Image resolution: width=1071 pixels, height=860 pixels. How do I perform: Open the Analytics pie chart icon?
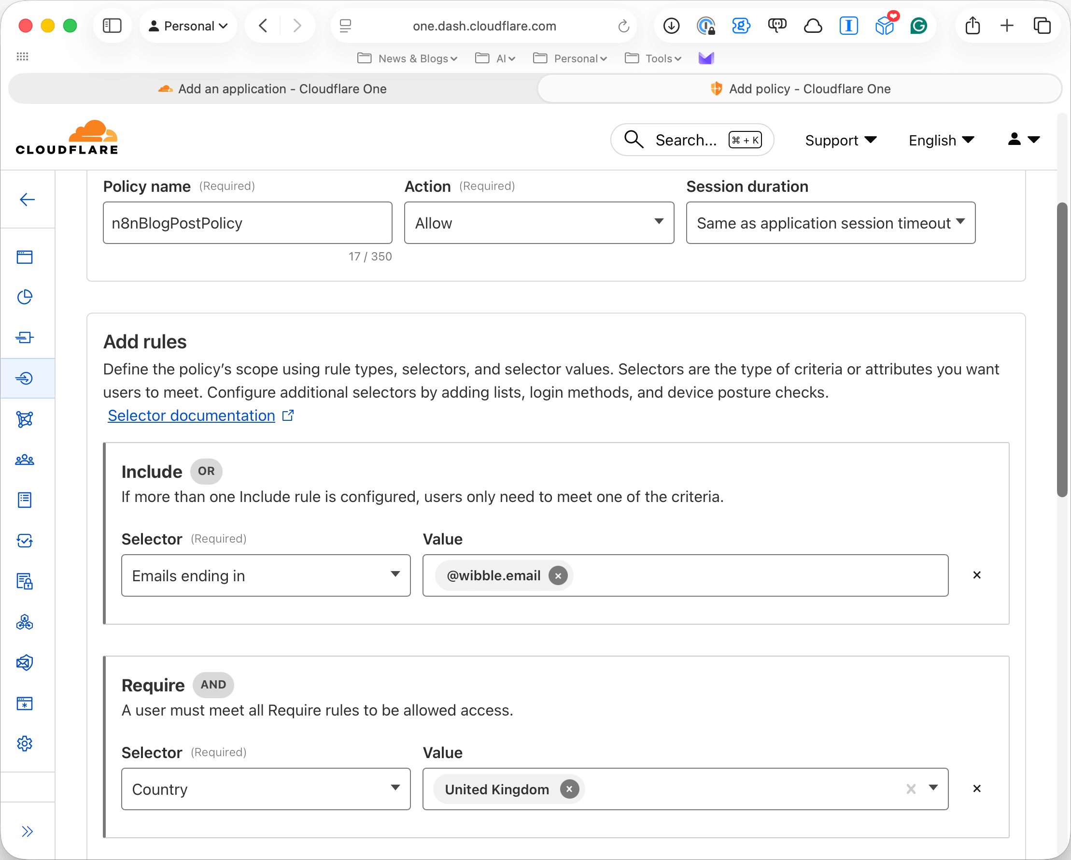[25, 297]
